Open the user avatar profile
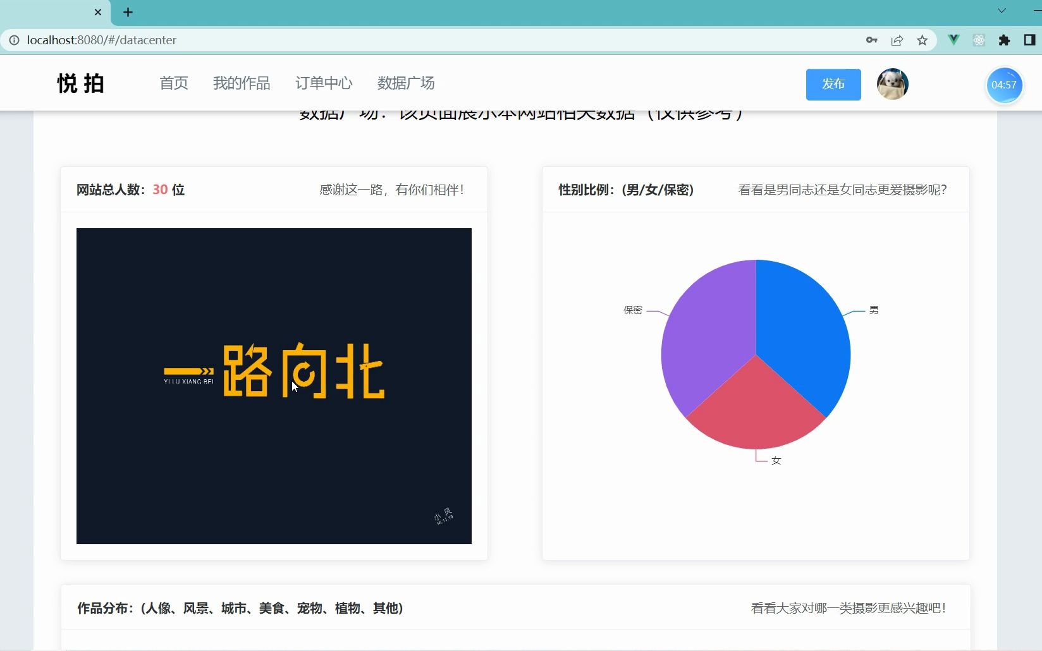The height and width of the screenshot is (651, 1042). (893, 84)
